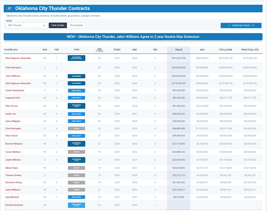
Task: Switch to Show Details mode
Action: point(76,25)
